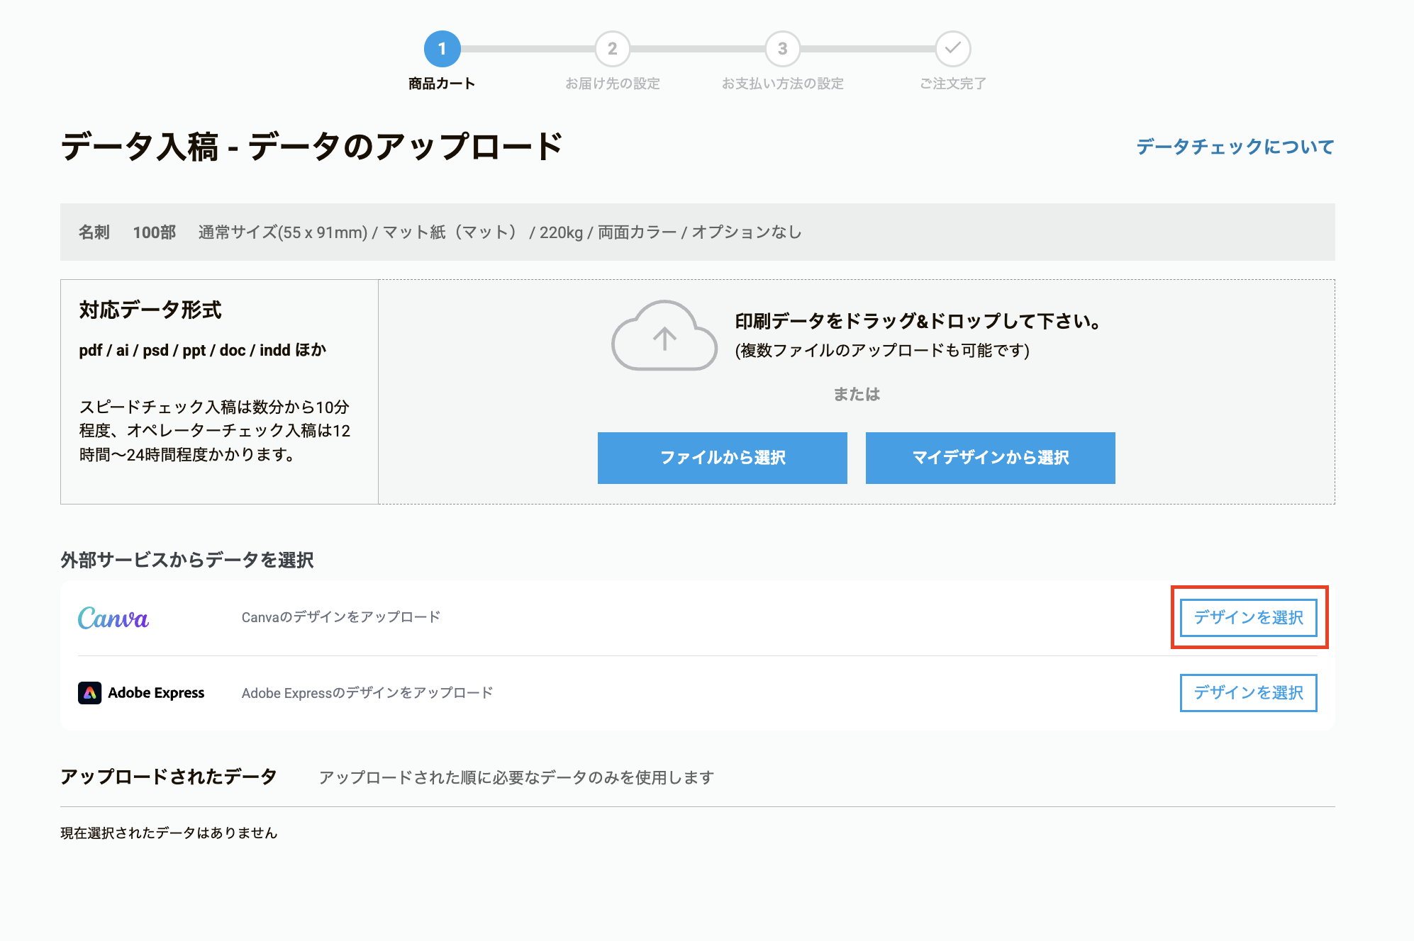Choose Adobe Express デザインを選択 button
The width and height of the screenshot is (1414, 941).
(1248, 692)
